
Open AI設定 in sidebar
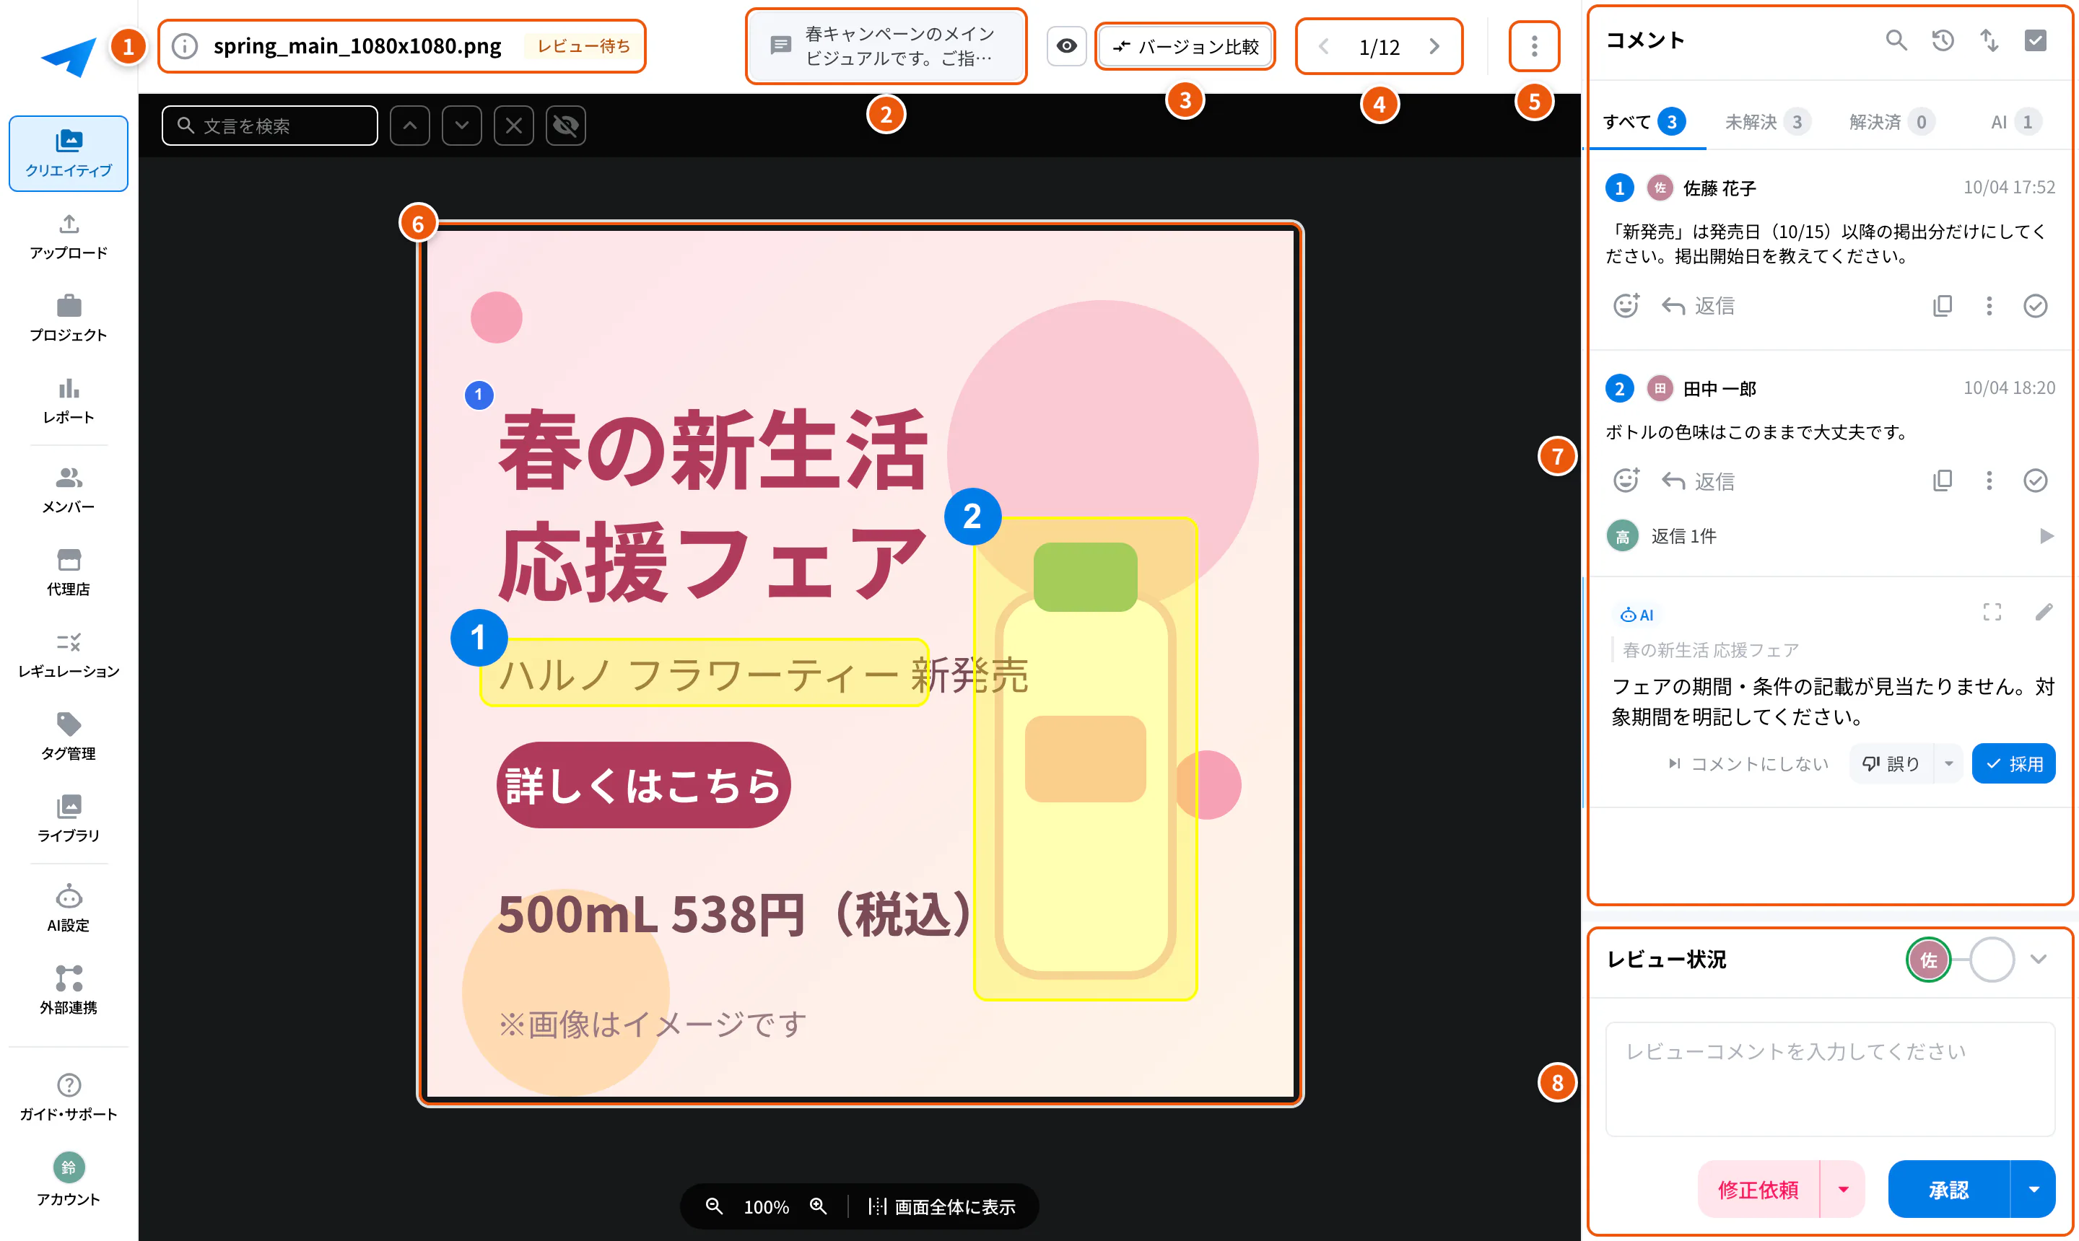(x=68, y=908)
